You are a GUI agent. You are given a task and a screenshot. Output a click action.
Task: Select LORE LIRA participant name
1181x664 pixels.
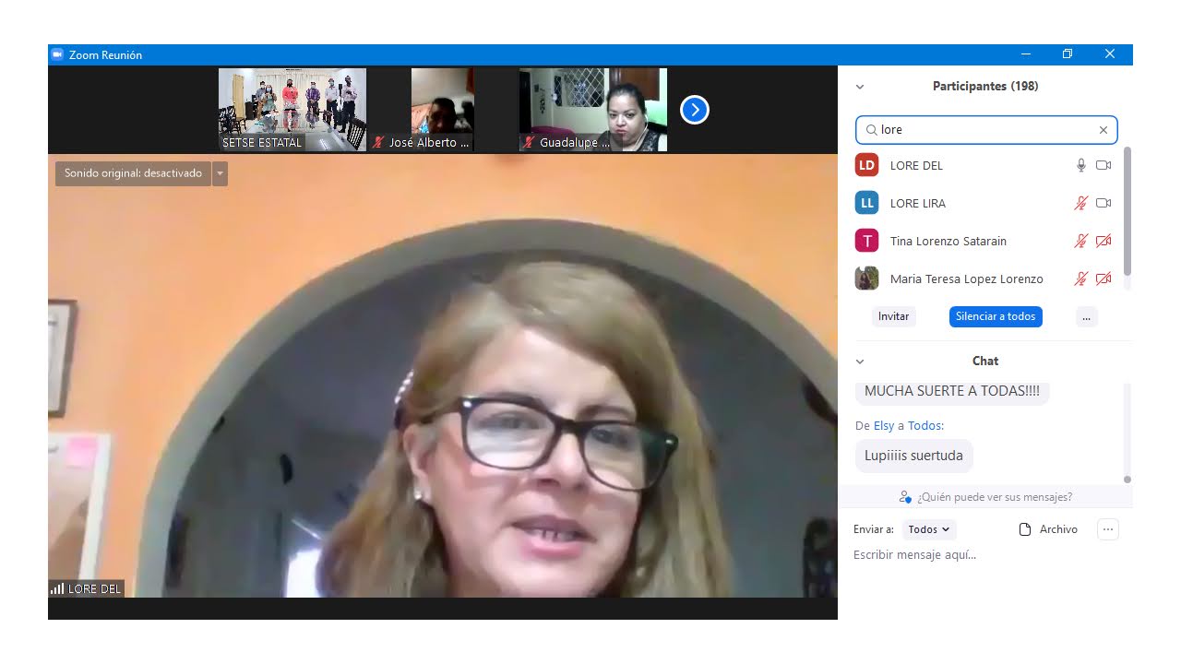coord(918,204)
